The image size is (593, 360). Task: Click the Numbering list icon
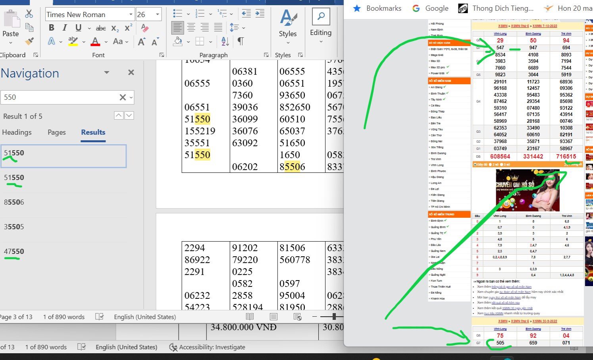(x=200, y=14)
